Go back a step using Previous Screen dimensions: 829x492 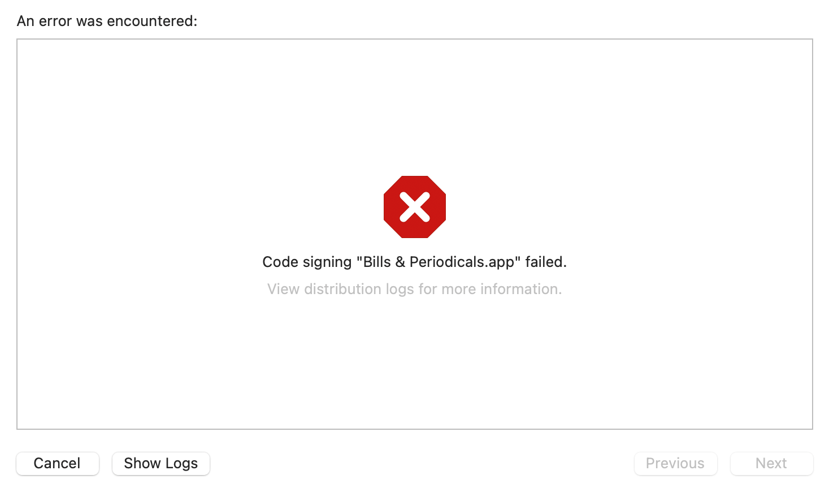[675, 463]
